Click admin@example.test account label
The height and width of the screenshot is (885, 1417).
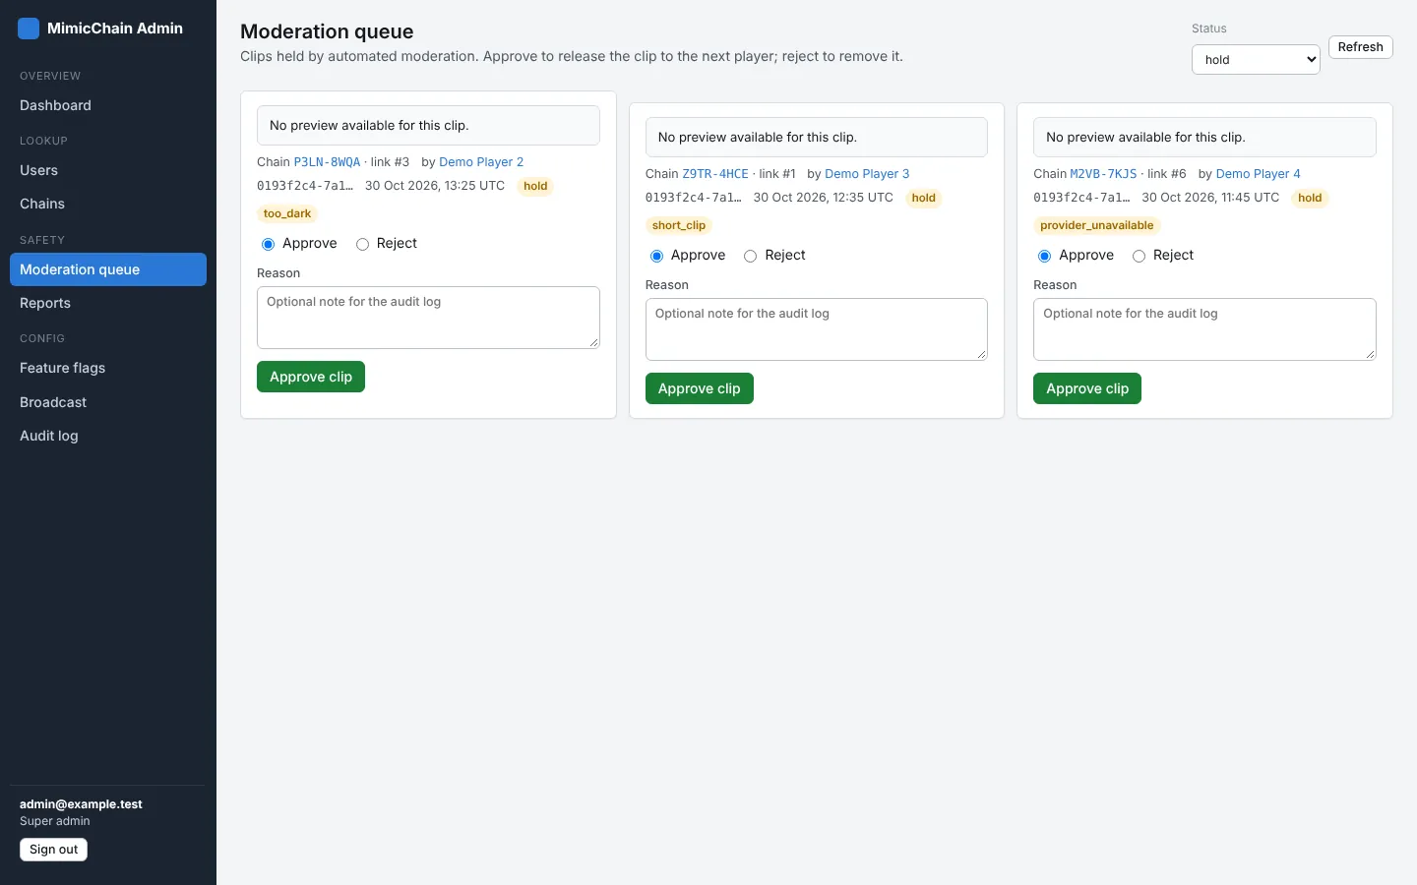pos(81,804)
